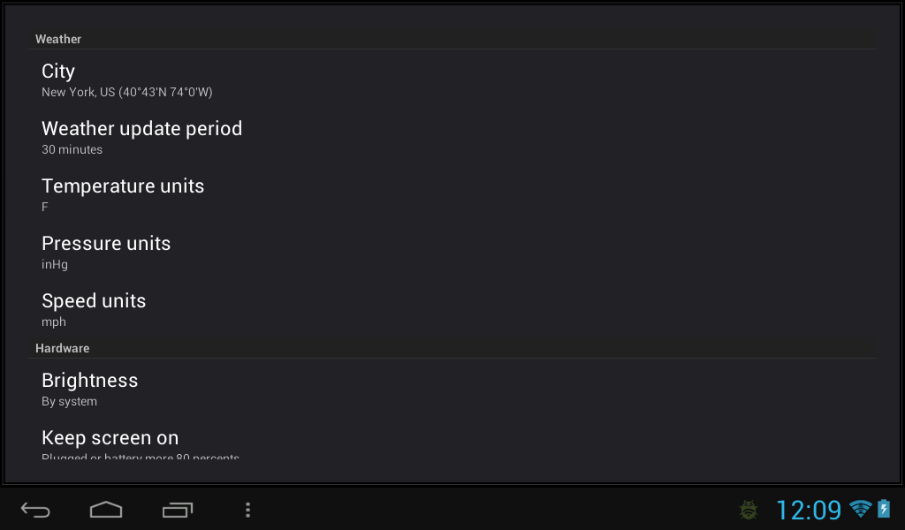Viewport: 905px width, 530px height.
Task: Go to home screen via home icon
Action: 106,510
